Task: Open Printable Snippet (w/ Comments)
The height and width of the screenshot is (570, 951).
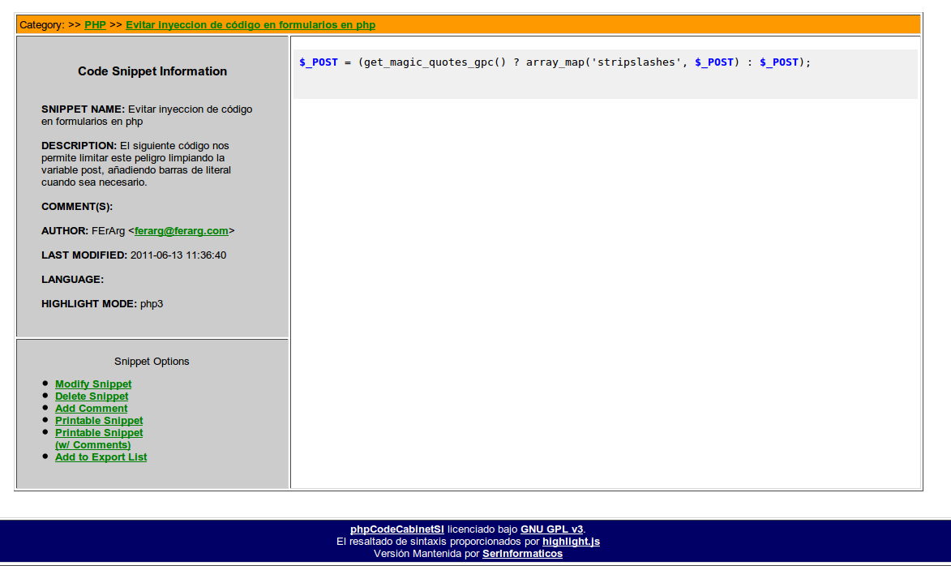Action: click(98, 438)
